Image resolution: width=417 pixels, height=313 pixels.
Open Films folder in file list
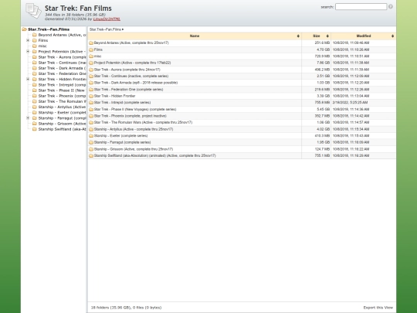click(x=98, y=49)
